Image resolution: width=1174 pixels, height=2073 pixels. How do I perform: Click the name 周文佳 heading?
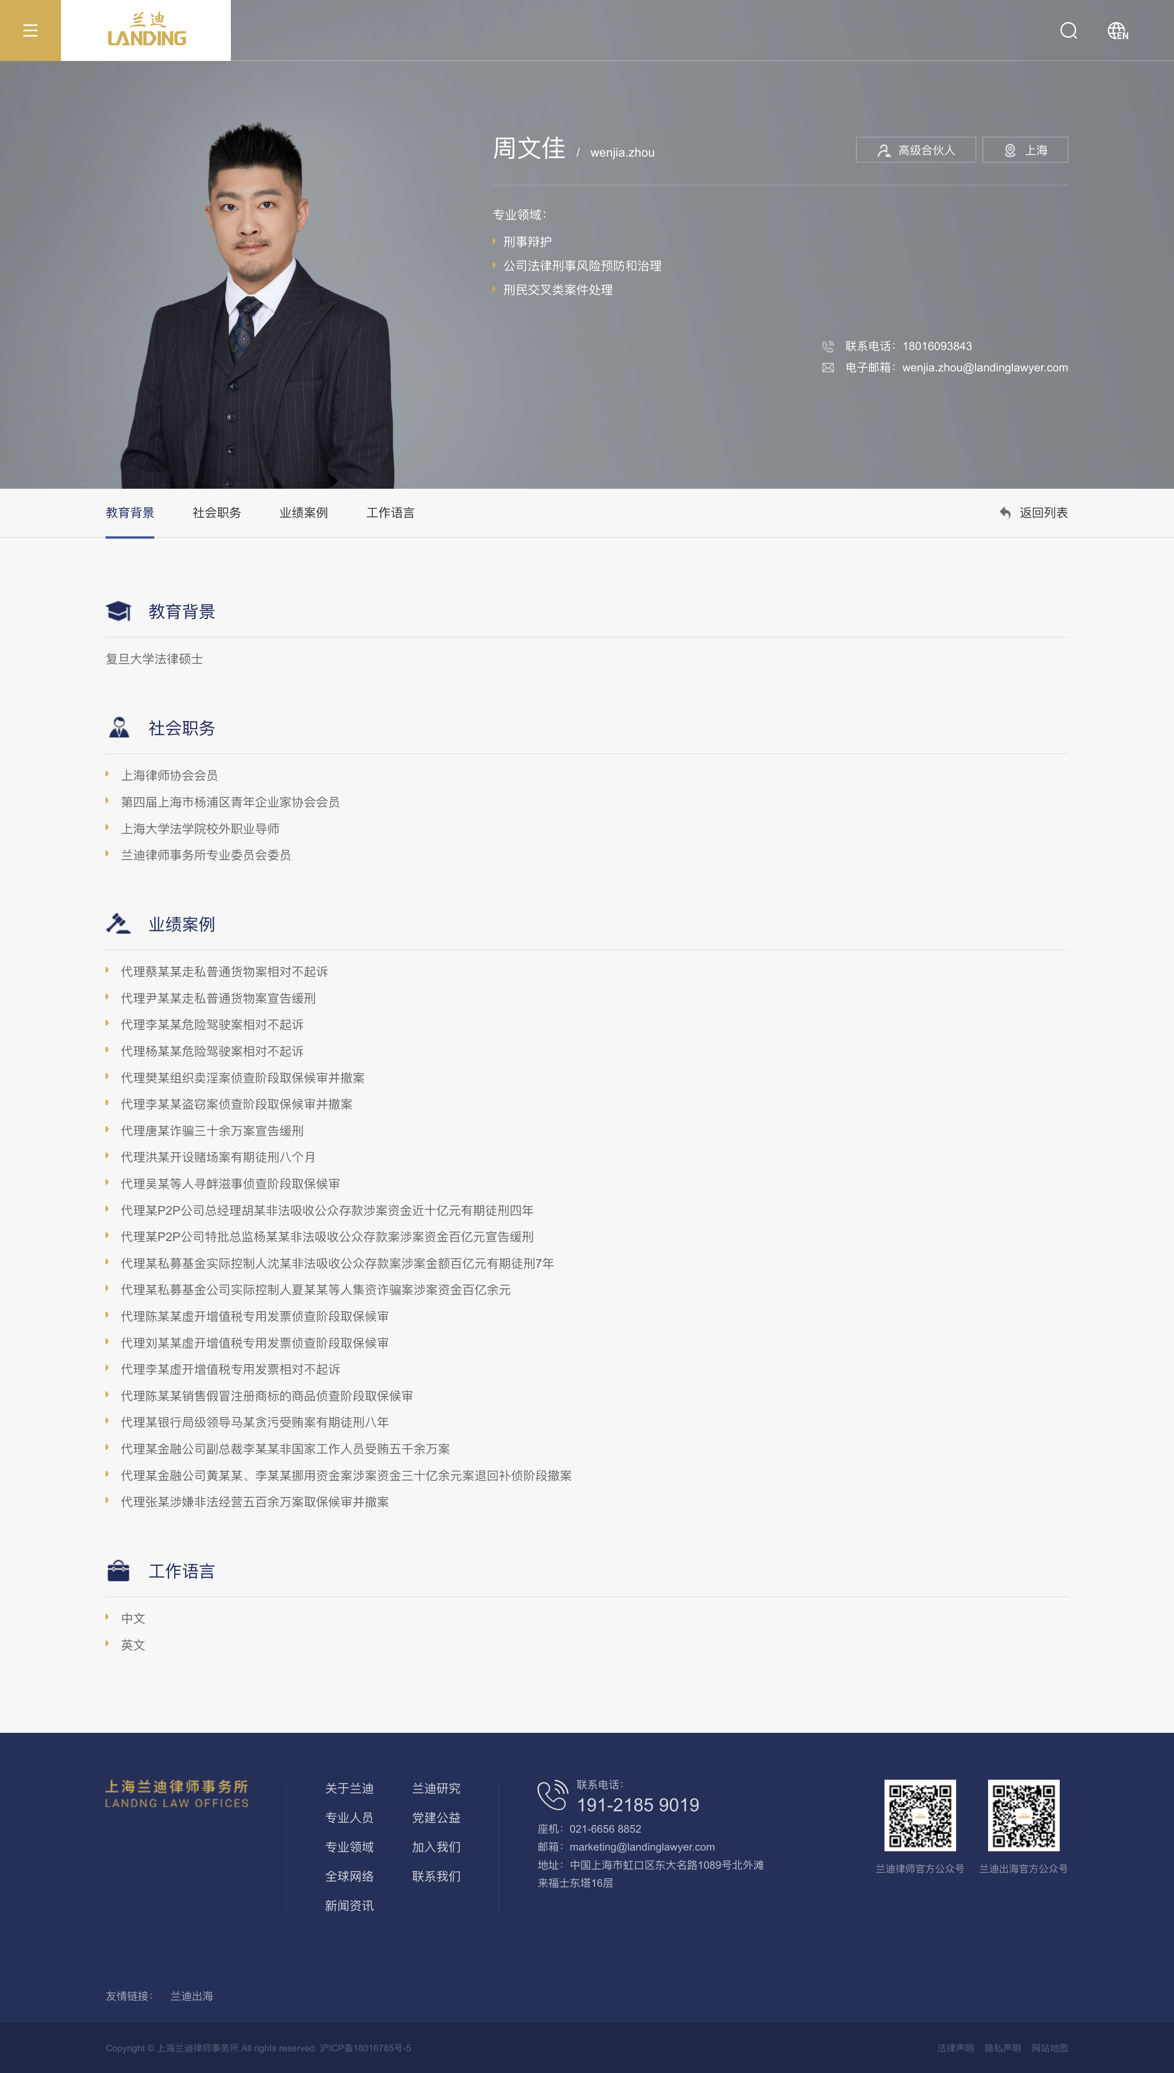[x=529, y=148]
